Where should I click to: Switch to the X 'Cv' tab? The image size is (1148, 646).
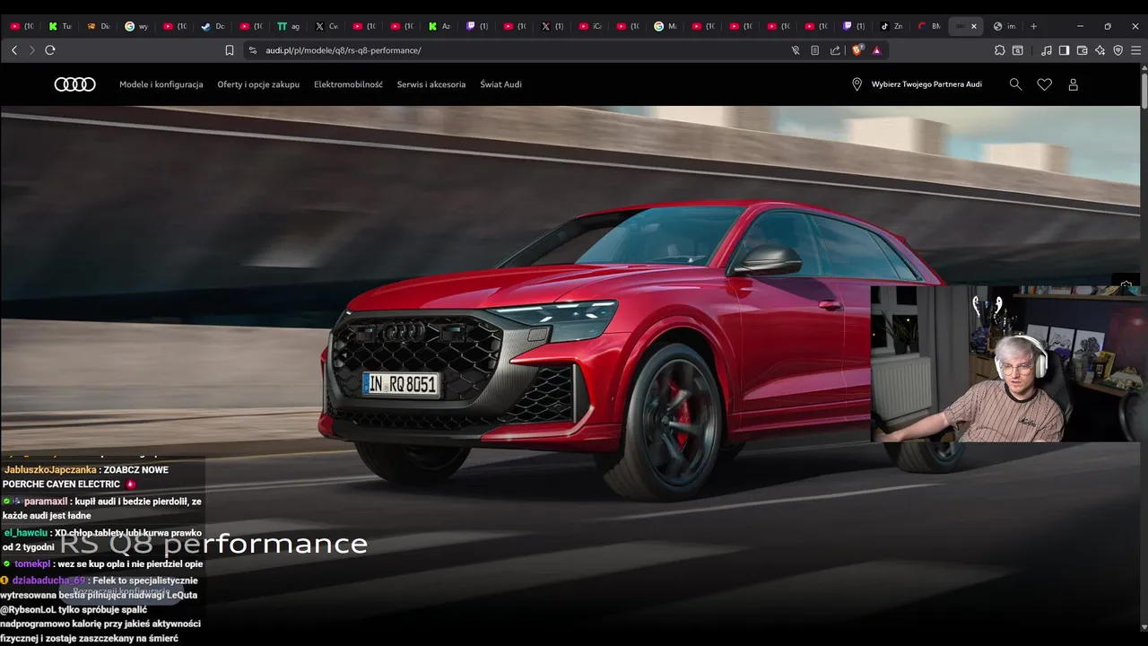(326, 26)
